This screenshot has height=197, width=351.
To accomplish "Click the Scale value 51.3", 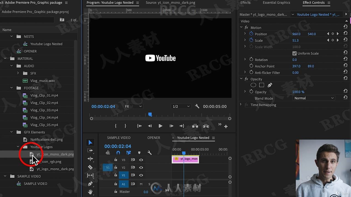I will point(295,40).
